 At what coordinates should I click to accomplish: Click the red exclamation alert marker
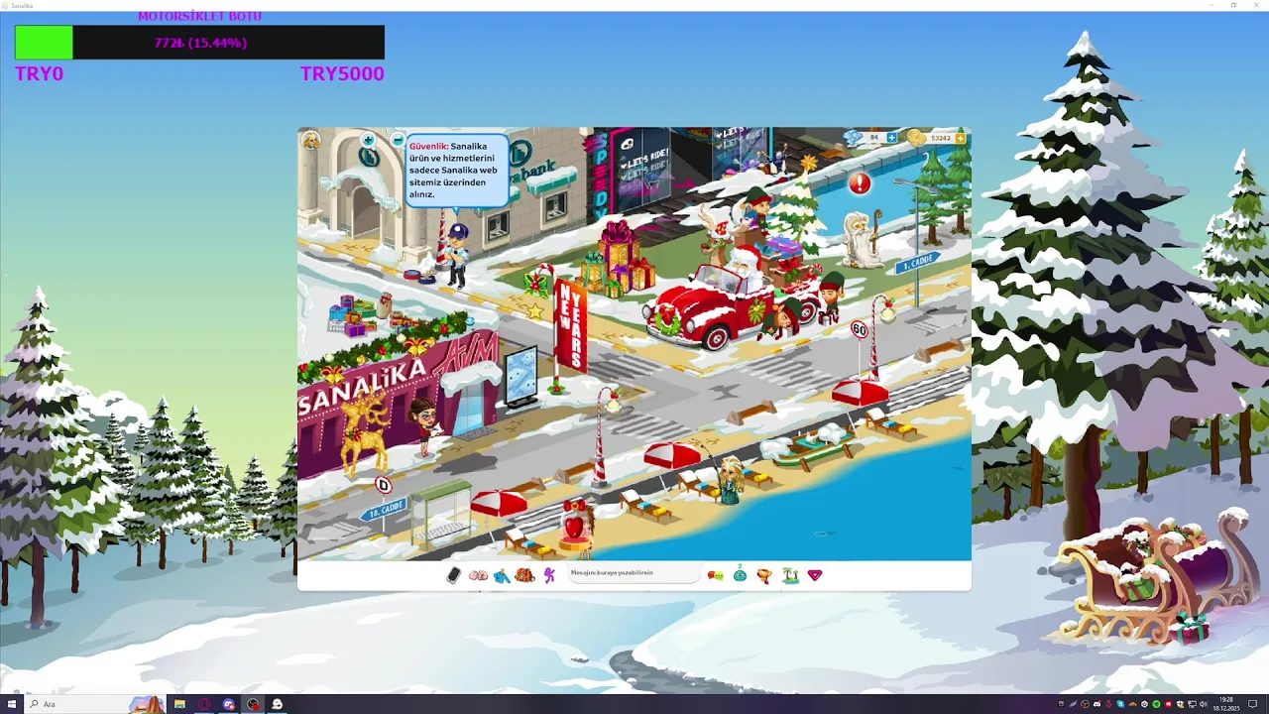(860, 182)
